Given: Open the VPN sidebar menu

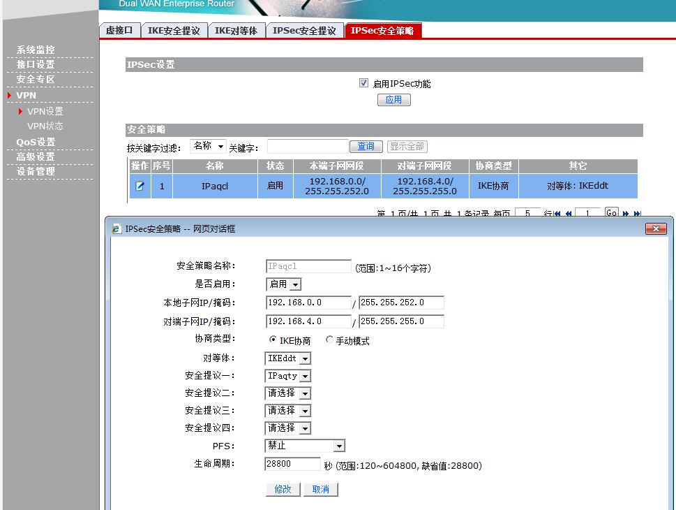Looking at the screenshot, I should tap(27, 96).
